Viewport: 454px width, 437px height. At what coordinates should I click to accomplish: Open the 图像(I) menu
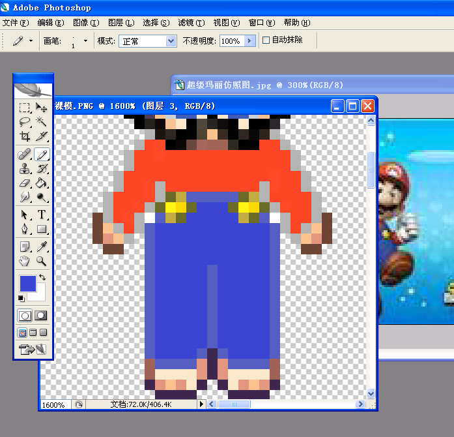pyautogui.click(x=86, y=23)
